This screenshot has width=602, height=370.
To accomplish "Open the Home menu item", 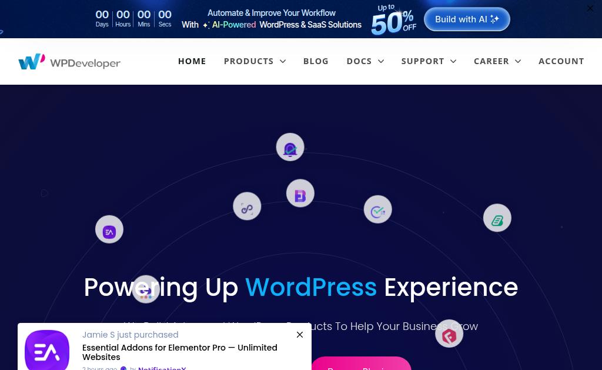I will click(x=192, y=61).
